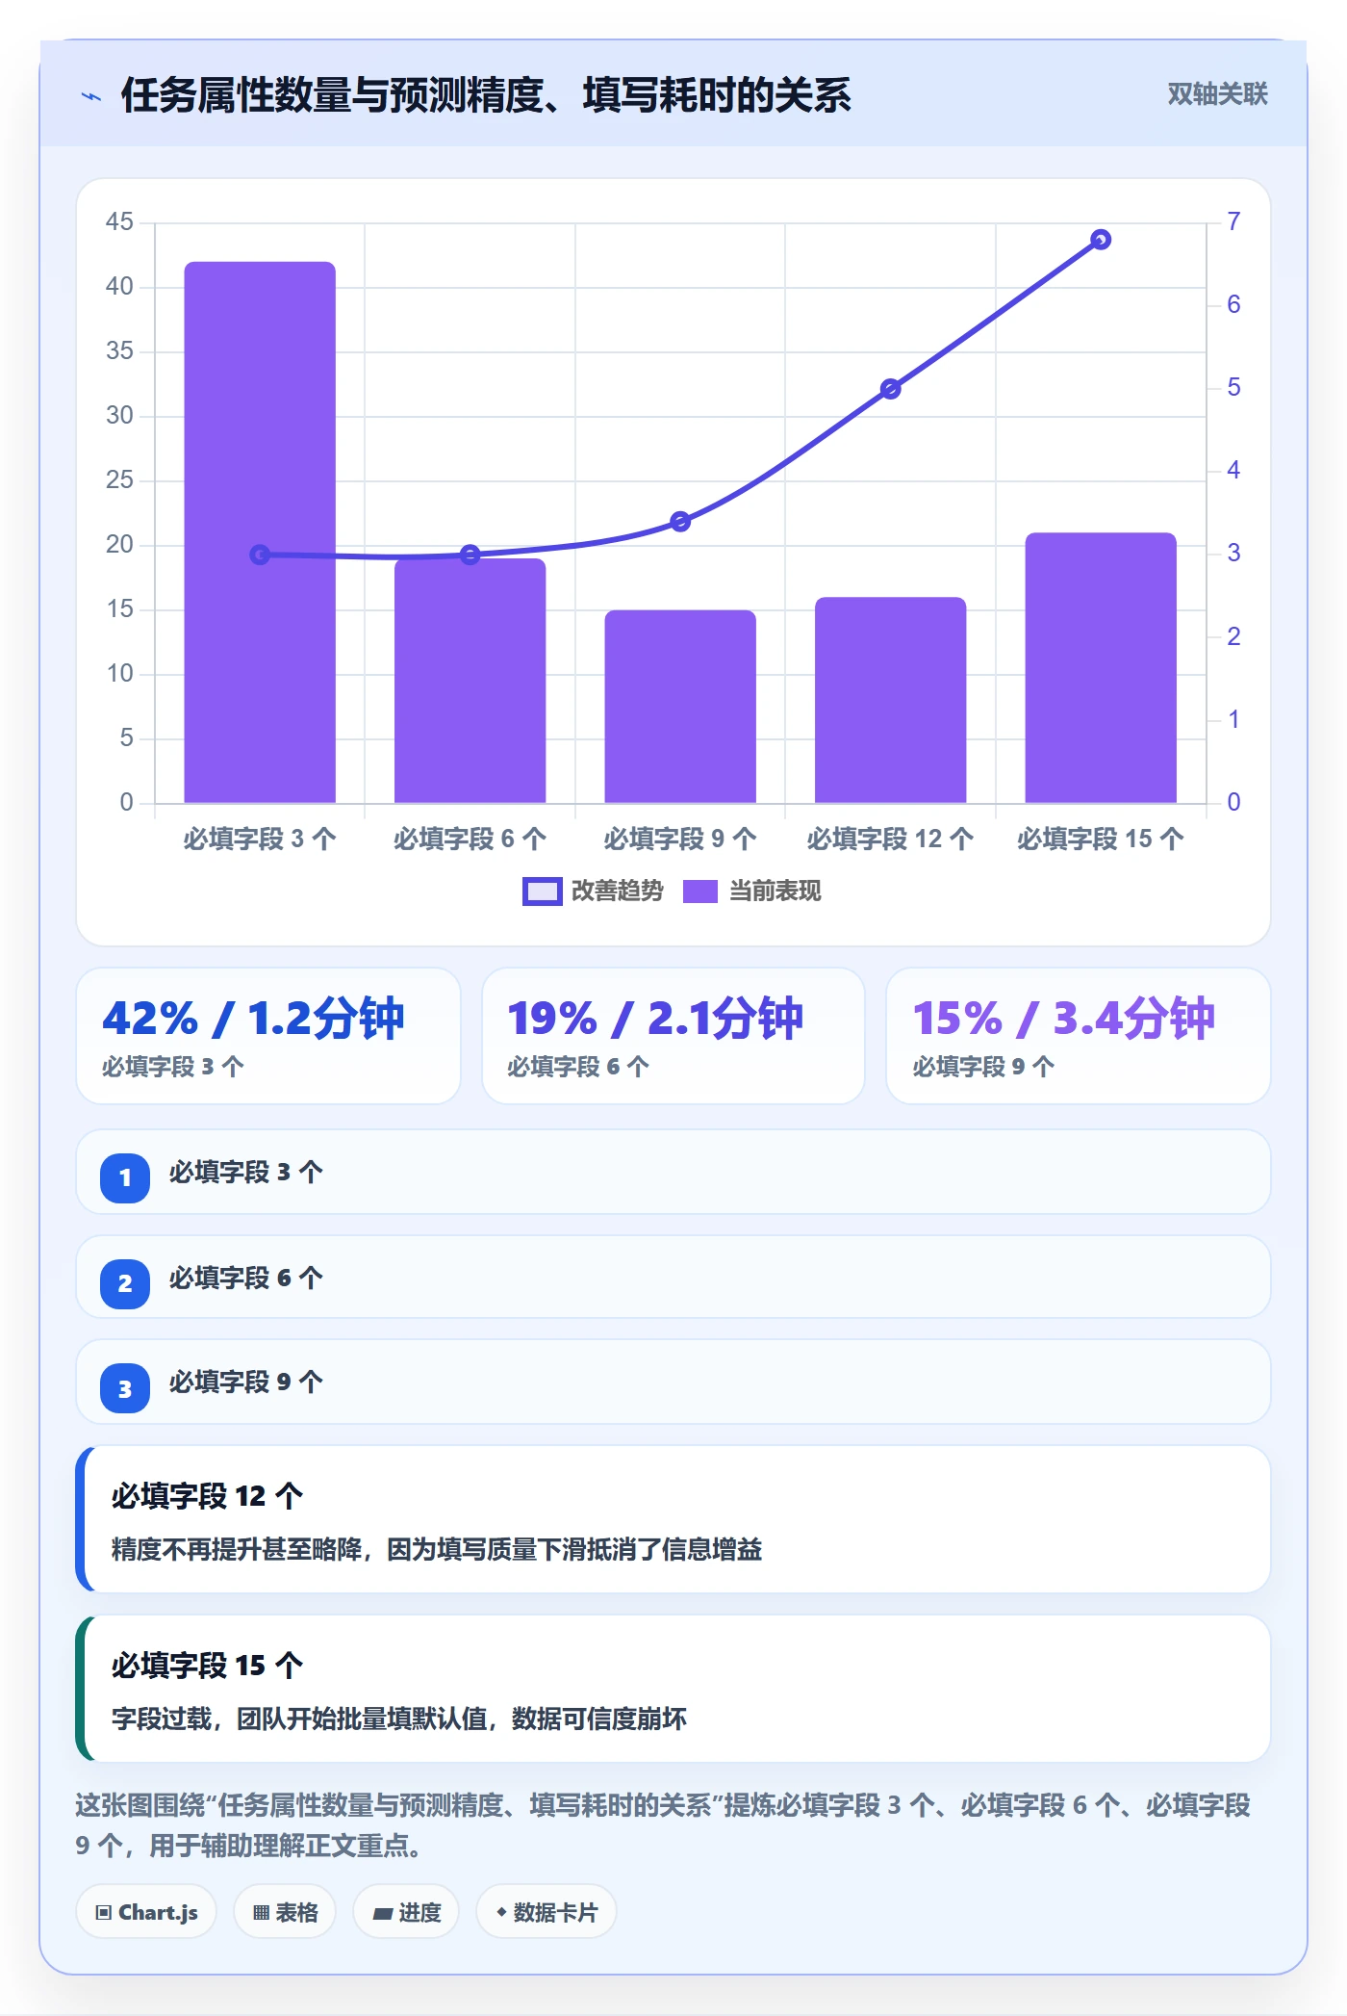Toggle the 改善趋势 legend swatch

542,892
